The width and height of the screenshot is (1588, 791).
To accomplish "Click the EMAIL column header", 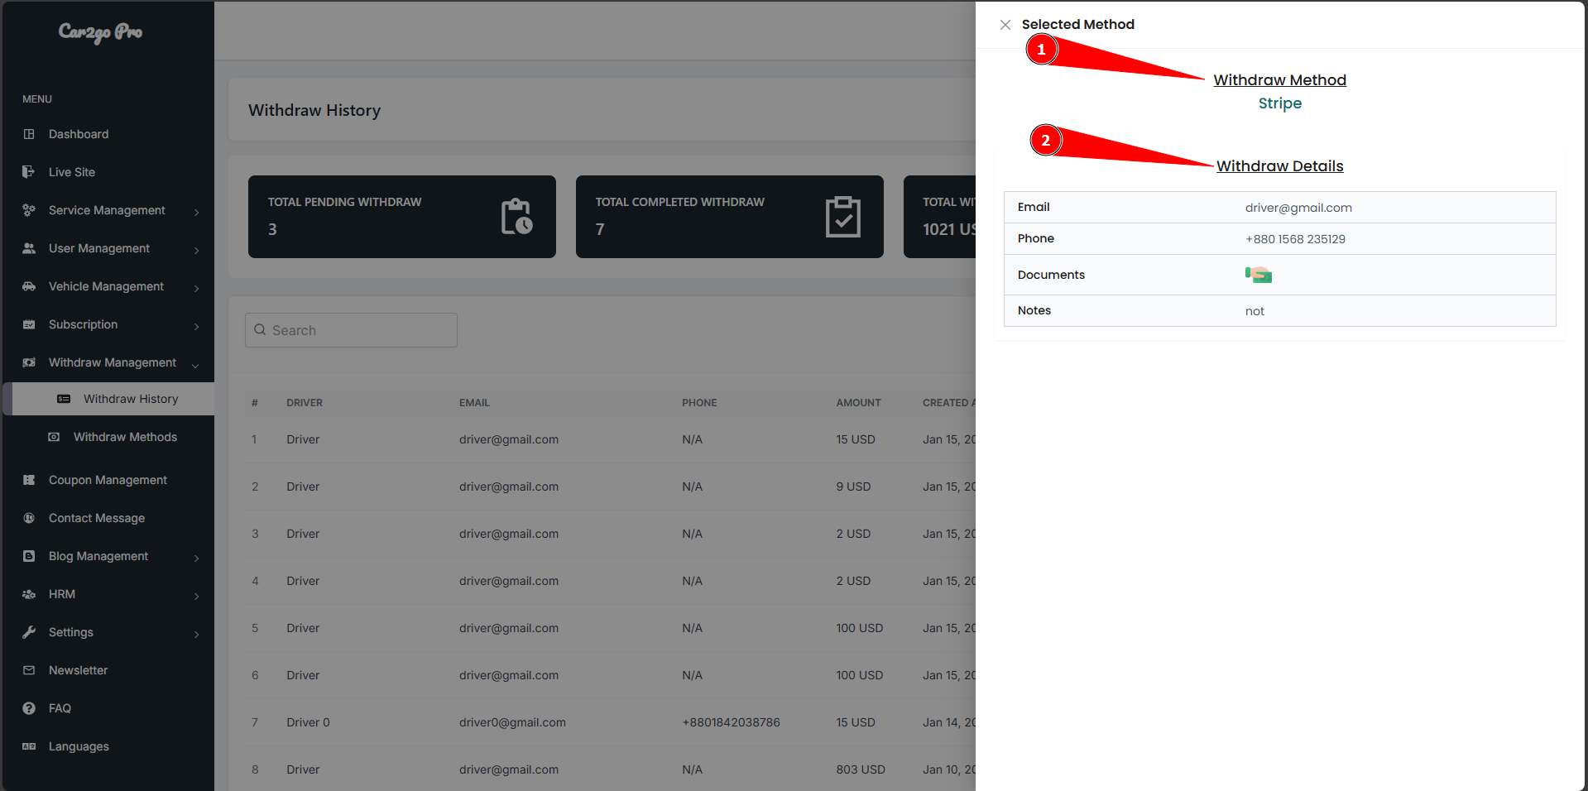I will [x=474, y=403].
